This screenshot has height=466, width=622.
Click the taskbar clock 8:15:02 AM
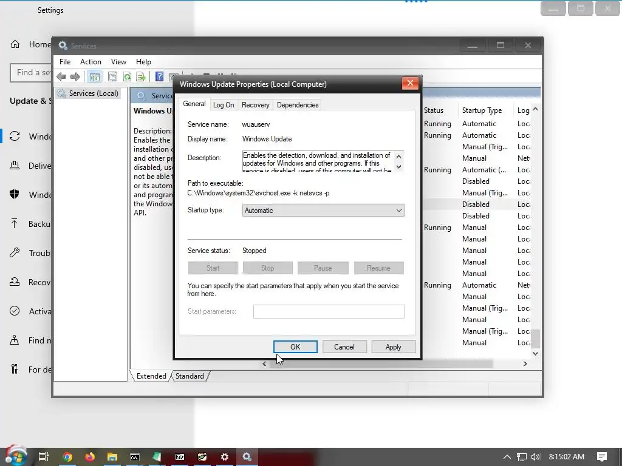[567, 457]
